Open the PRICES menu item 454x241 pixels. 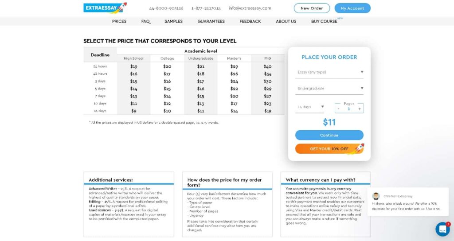tap(119, 21)
